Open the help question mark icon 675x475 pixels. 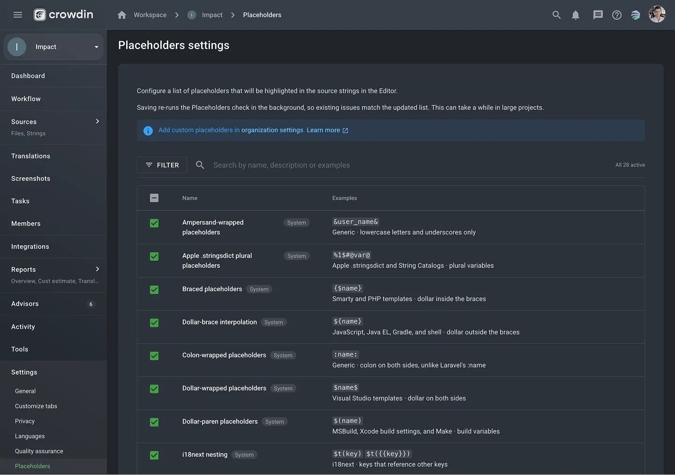coord(617,15)
